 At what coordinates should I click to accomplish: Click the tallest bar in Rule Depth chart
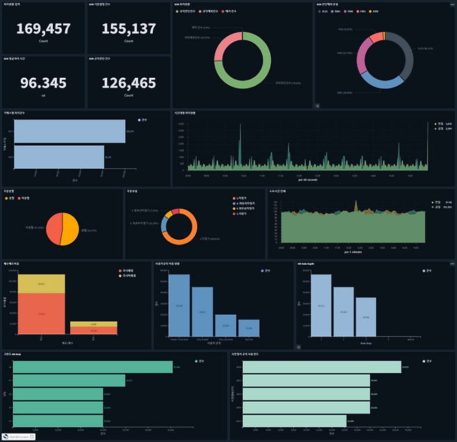pyautogui.click(x=321, y=304)
